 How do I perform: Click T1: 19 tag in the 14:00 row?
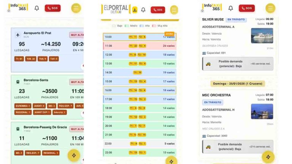tap(137, 73)
